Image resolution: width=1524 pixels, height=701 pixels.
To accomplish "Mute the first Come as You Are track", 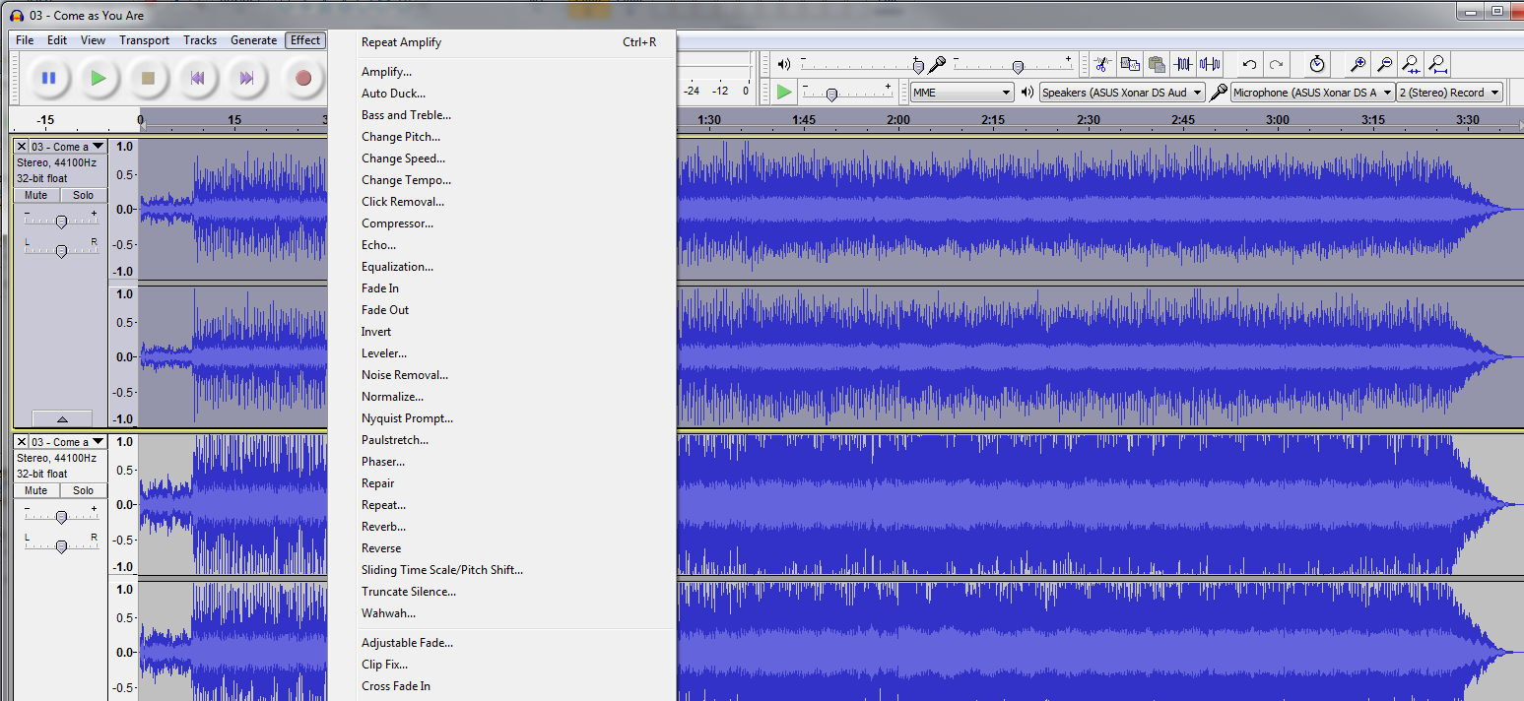I will [36, 195].
